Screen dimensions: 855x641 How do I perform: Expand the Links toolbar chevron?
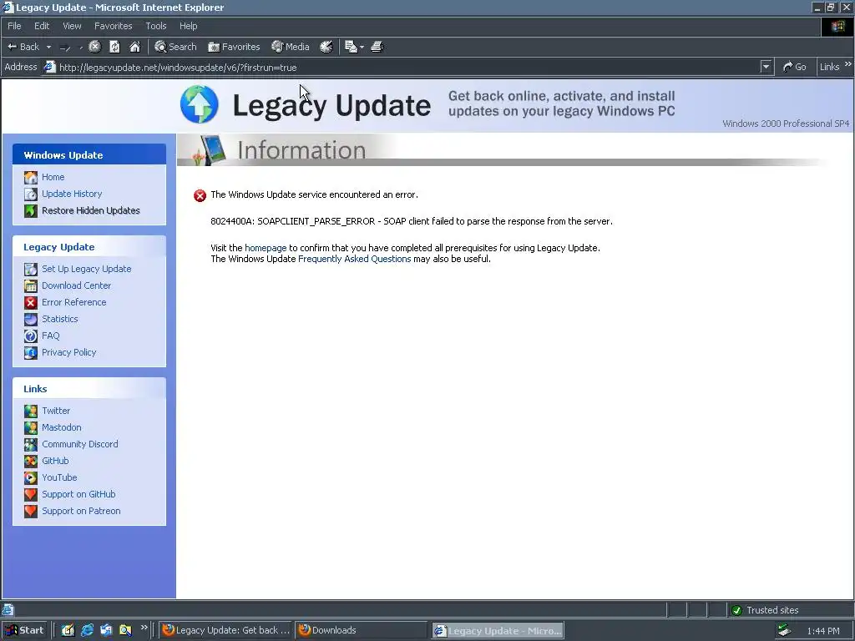(848, 64)
